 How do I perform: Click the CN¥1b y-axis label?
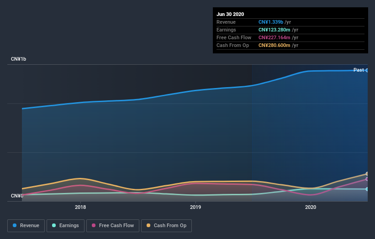pos(18,59)
